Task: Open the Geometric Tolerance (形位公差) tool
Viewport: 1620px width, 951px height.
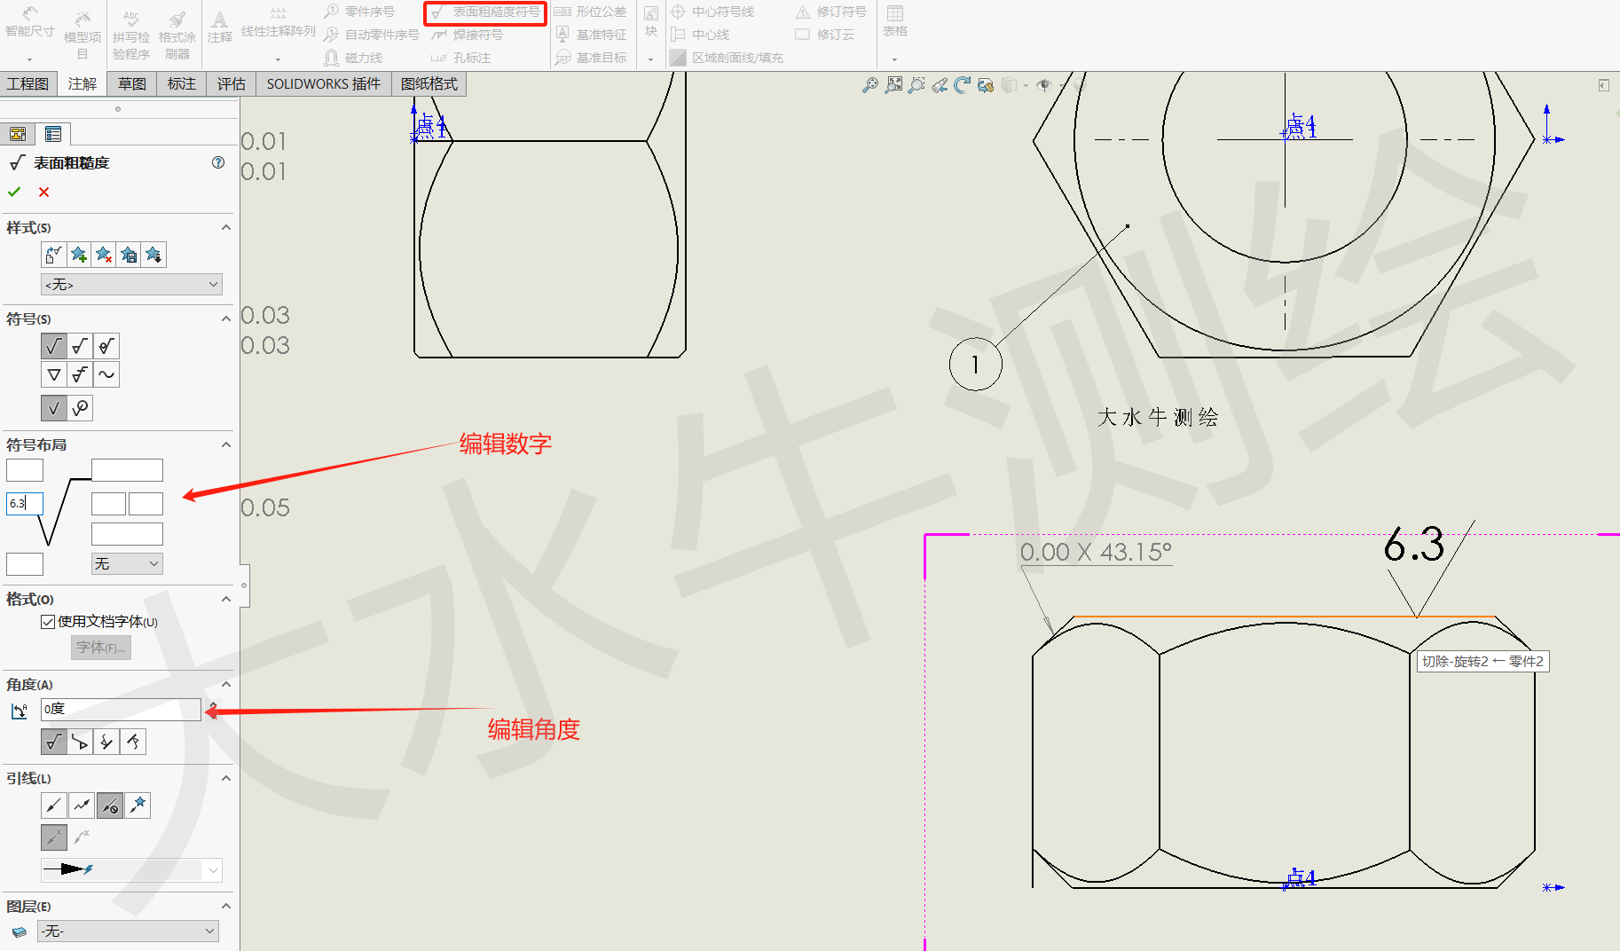Action: [590, 12]
